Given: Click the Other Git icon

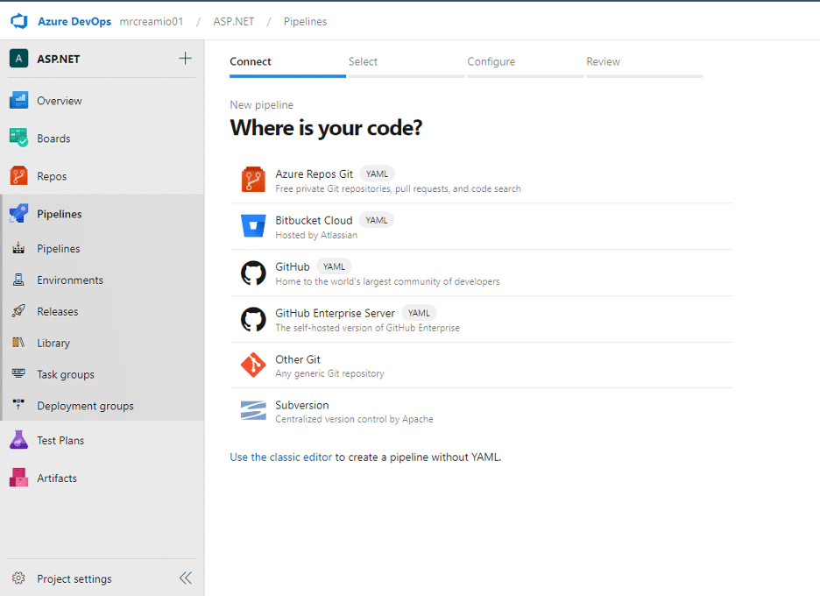Looking at the screenshot, I should [253, 365].
